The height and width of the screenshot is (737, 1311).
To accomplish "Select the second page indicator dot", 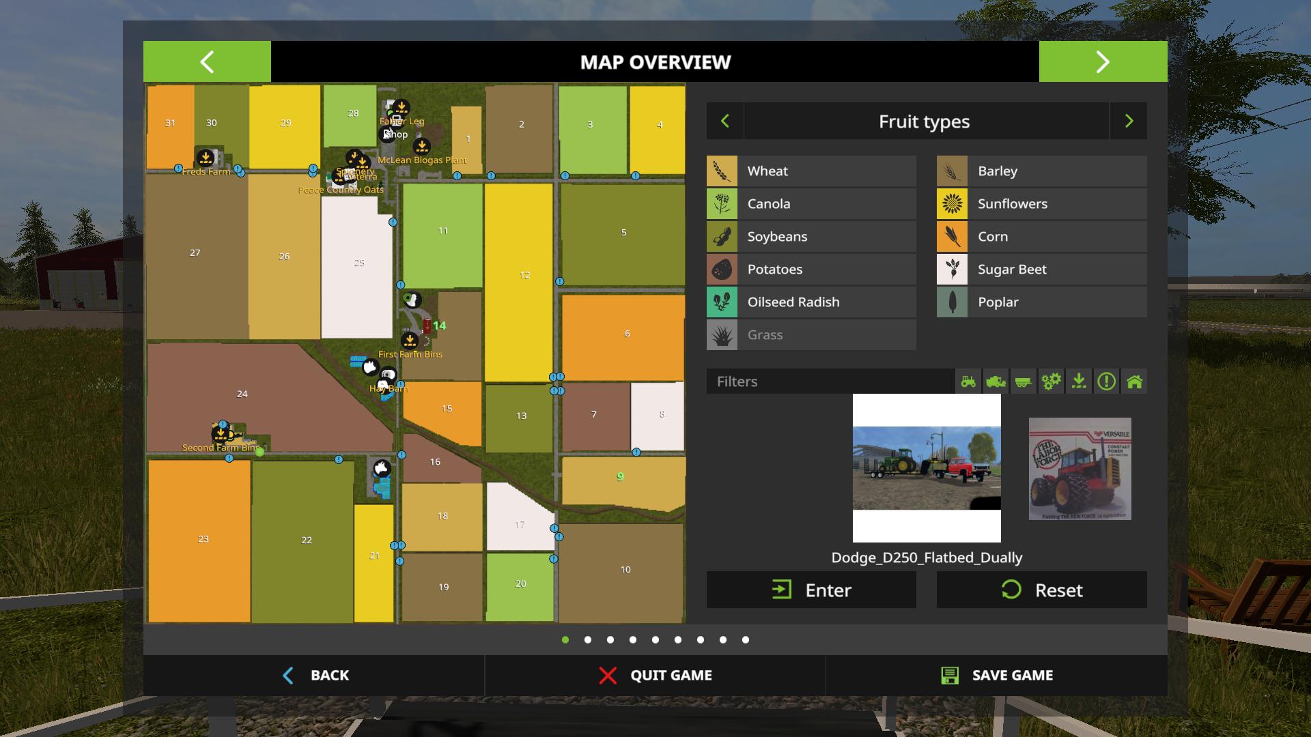I will 588,639.
